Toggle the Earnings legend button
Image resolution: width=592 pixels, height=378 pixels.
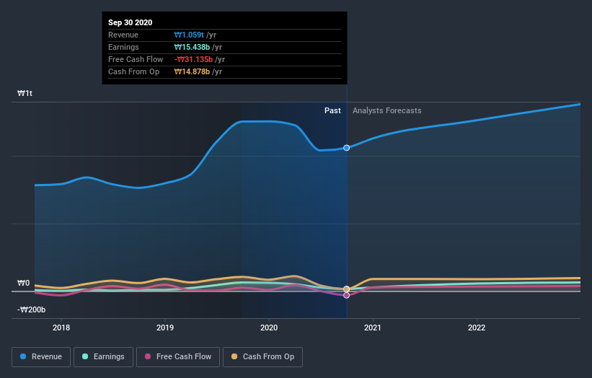tap(103, 357)
